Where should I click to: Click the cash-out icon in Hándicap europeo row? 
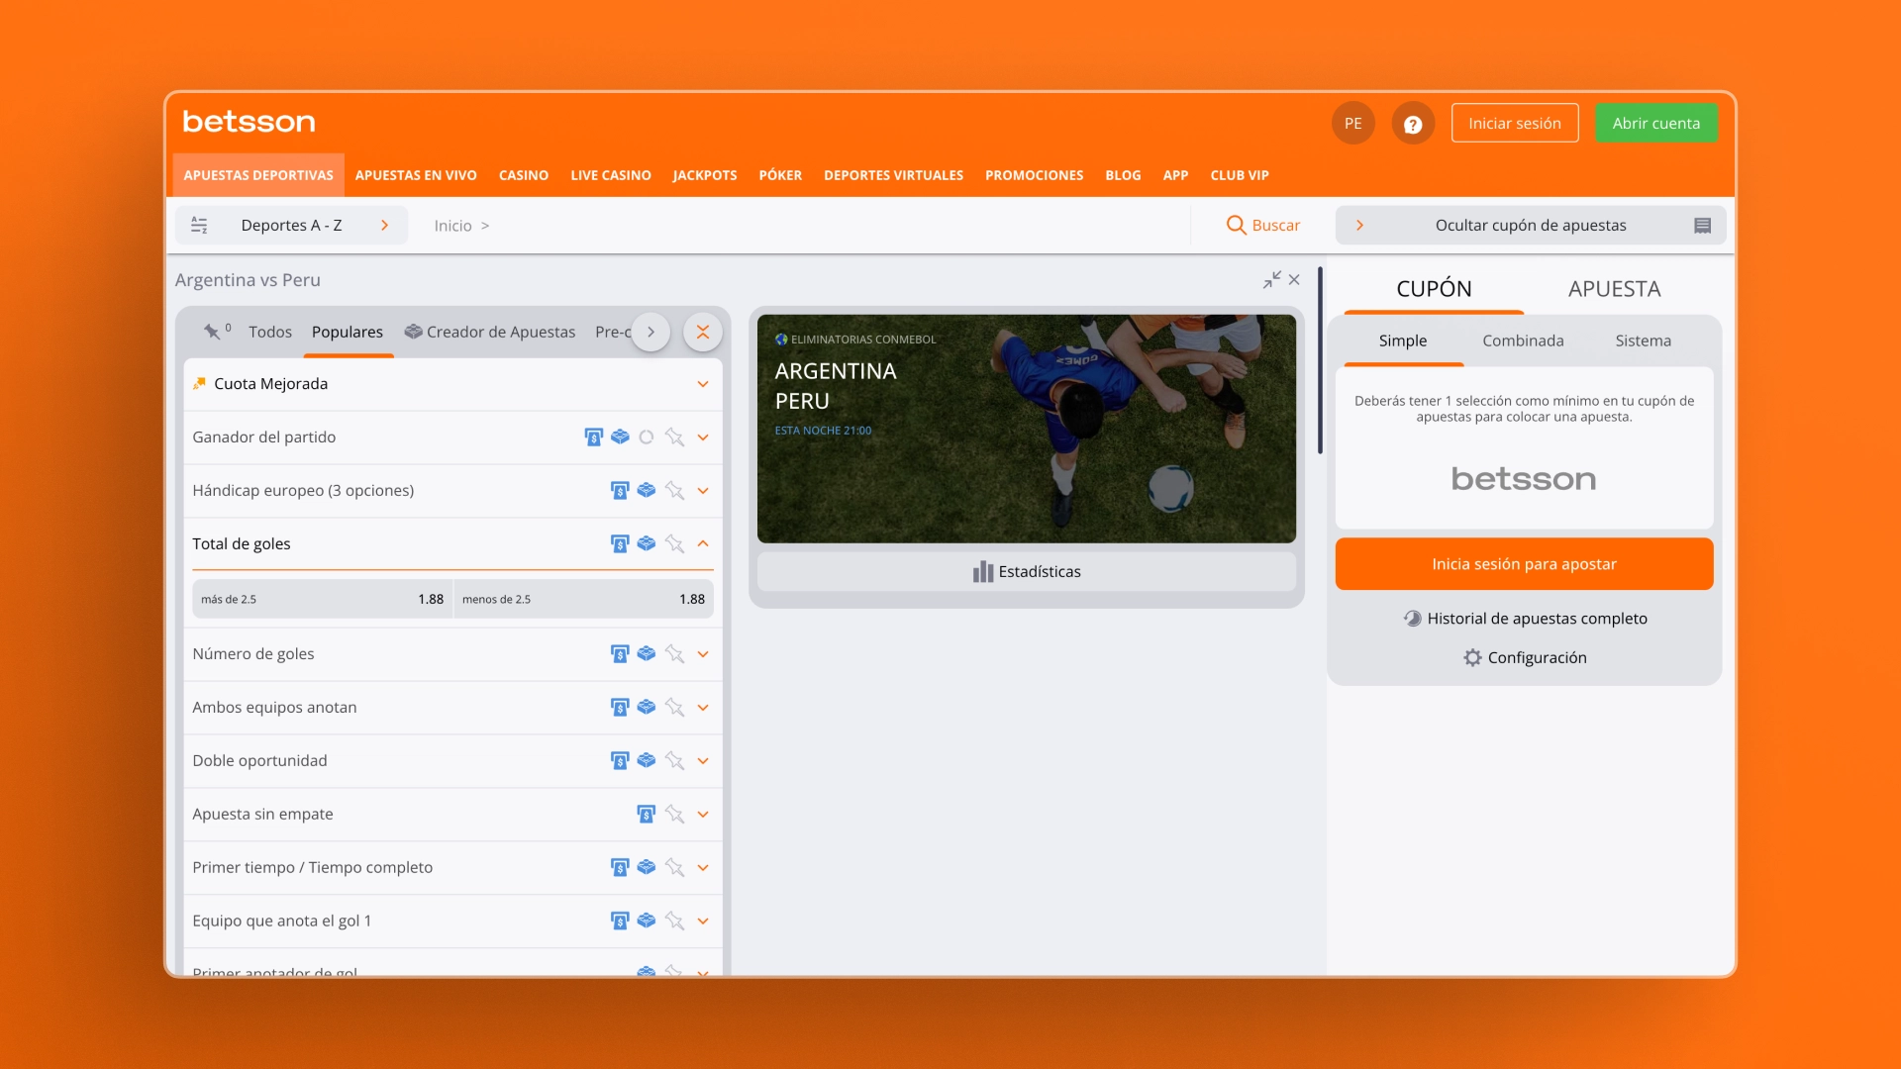[x=620, y=490]
